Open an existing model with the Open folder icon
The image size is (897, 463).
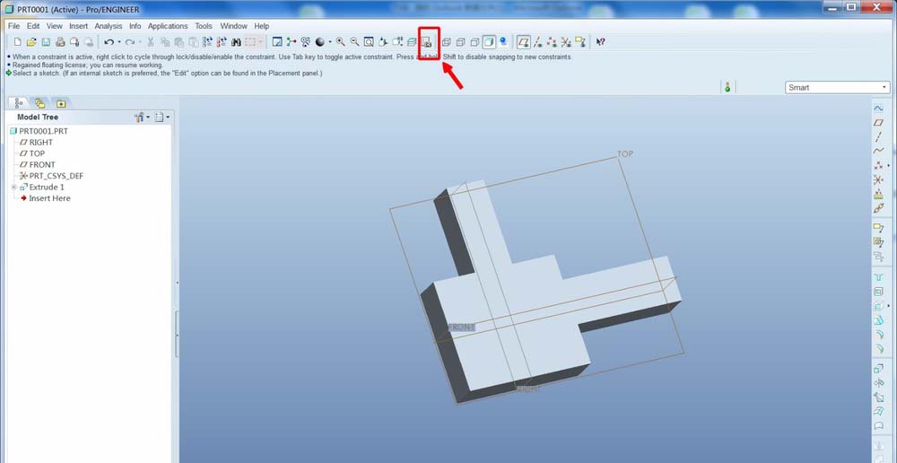tap(31, 42)
